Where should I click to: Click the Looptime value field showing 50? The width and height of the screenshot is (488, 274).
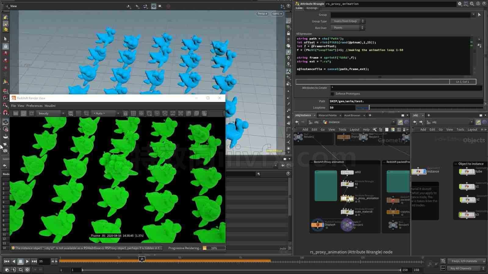pyautogui.click(x=342, y=107)
